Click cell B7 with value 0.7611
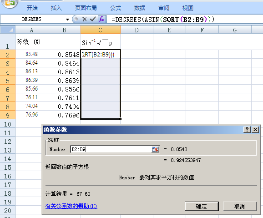This screenshot has width=263, height=218. [65, 97]
